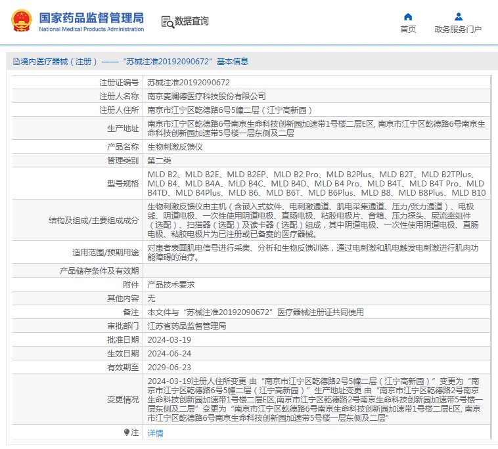Click the national emblem logo icon
The image size is (498, 449).
(21, 21)
